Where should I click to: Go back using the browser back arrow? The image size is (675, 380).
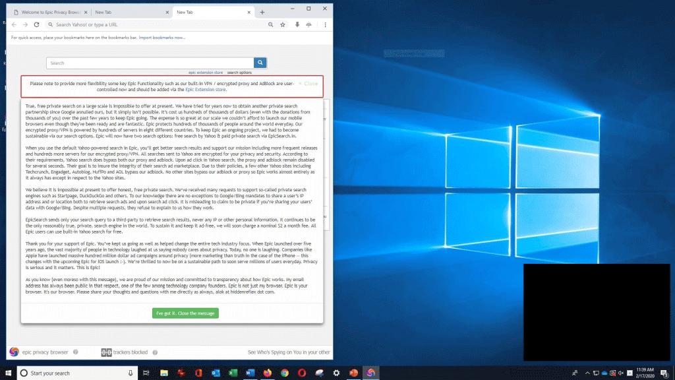click(14, 24)
